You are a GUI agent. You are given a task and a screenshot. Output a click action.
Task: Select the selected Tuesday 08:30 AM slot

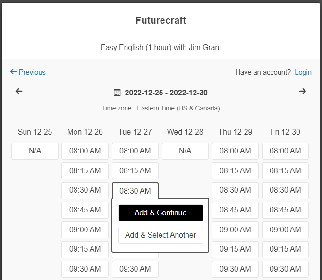(x=135, y=191)
